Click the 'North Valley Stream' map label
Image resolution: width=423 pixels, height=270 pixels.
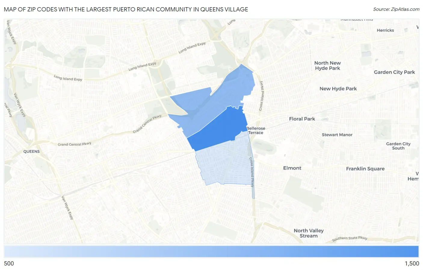309,233
